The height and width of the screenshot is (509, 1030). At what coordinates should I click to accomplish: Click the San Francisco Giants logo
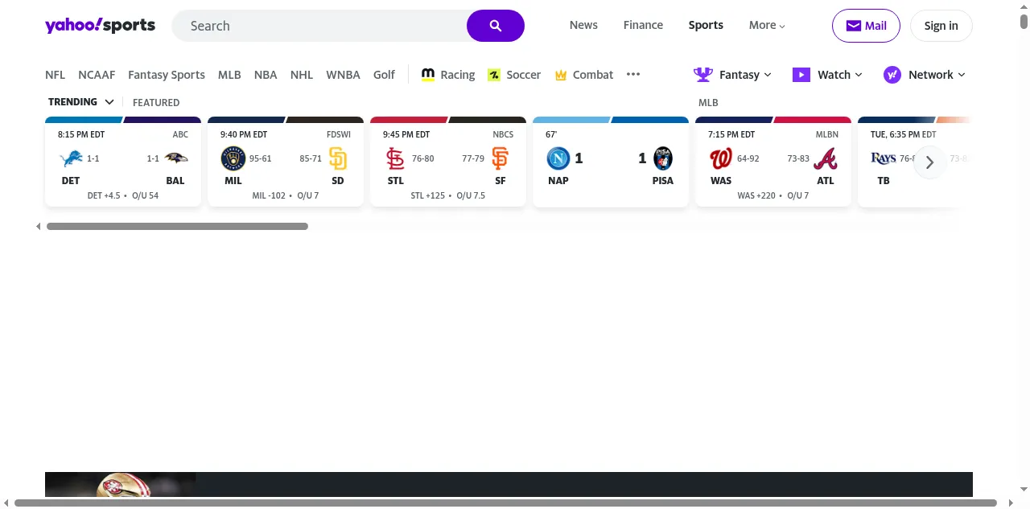(500, 158)
